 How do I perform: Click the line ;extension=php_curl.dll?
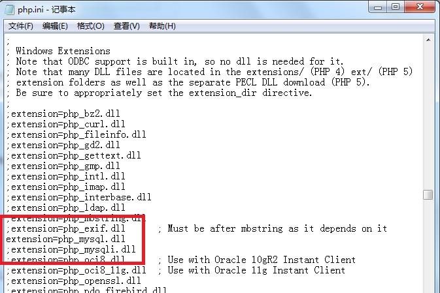65,124
